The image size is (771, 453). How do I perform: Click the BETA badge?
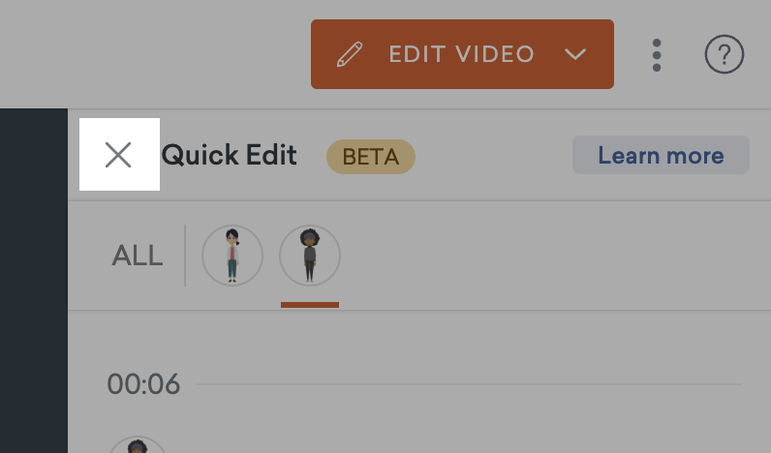pos(371,157)
